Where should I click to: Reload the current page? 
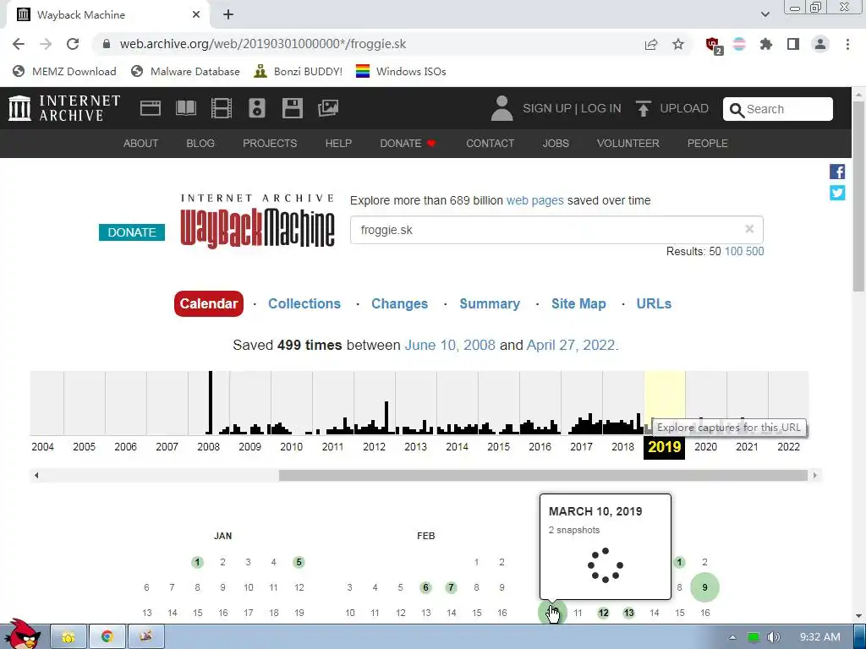[73, 44]
